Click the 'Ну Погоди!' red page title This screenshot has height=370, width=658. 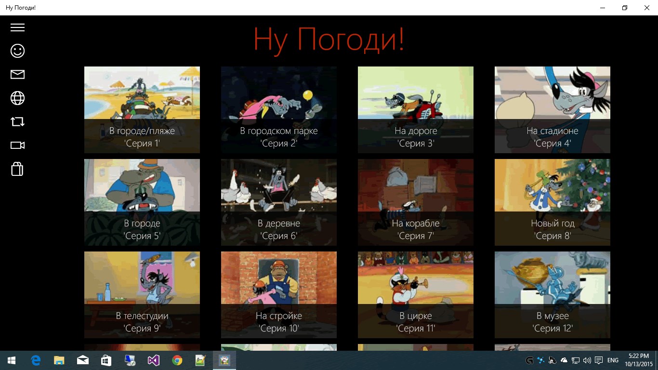point(329,40)
